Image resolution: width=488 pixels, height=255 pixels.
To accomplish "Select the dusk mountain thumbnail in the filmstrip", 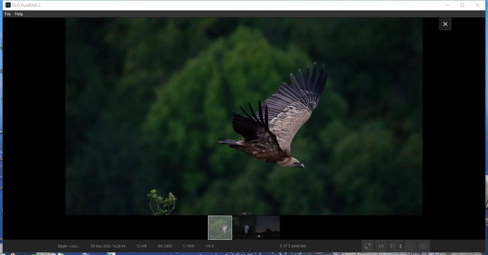I will coord(268,228).
